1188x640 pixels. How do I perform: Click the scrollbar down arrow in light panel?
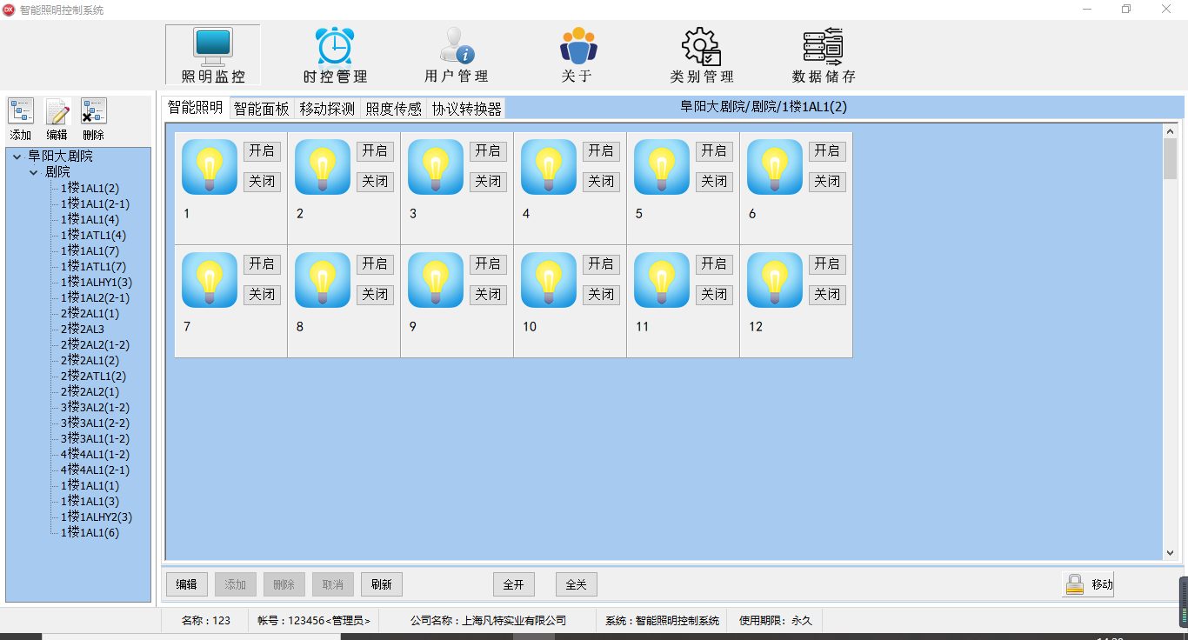point(1170,552)
